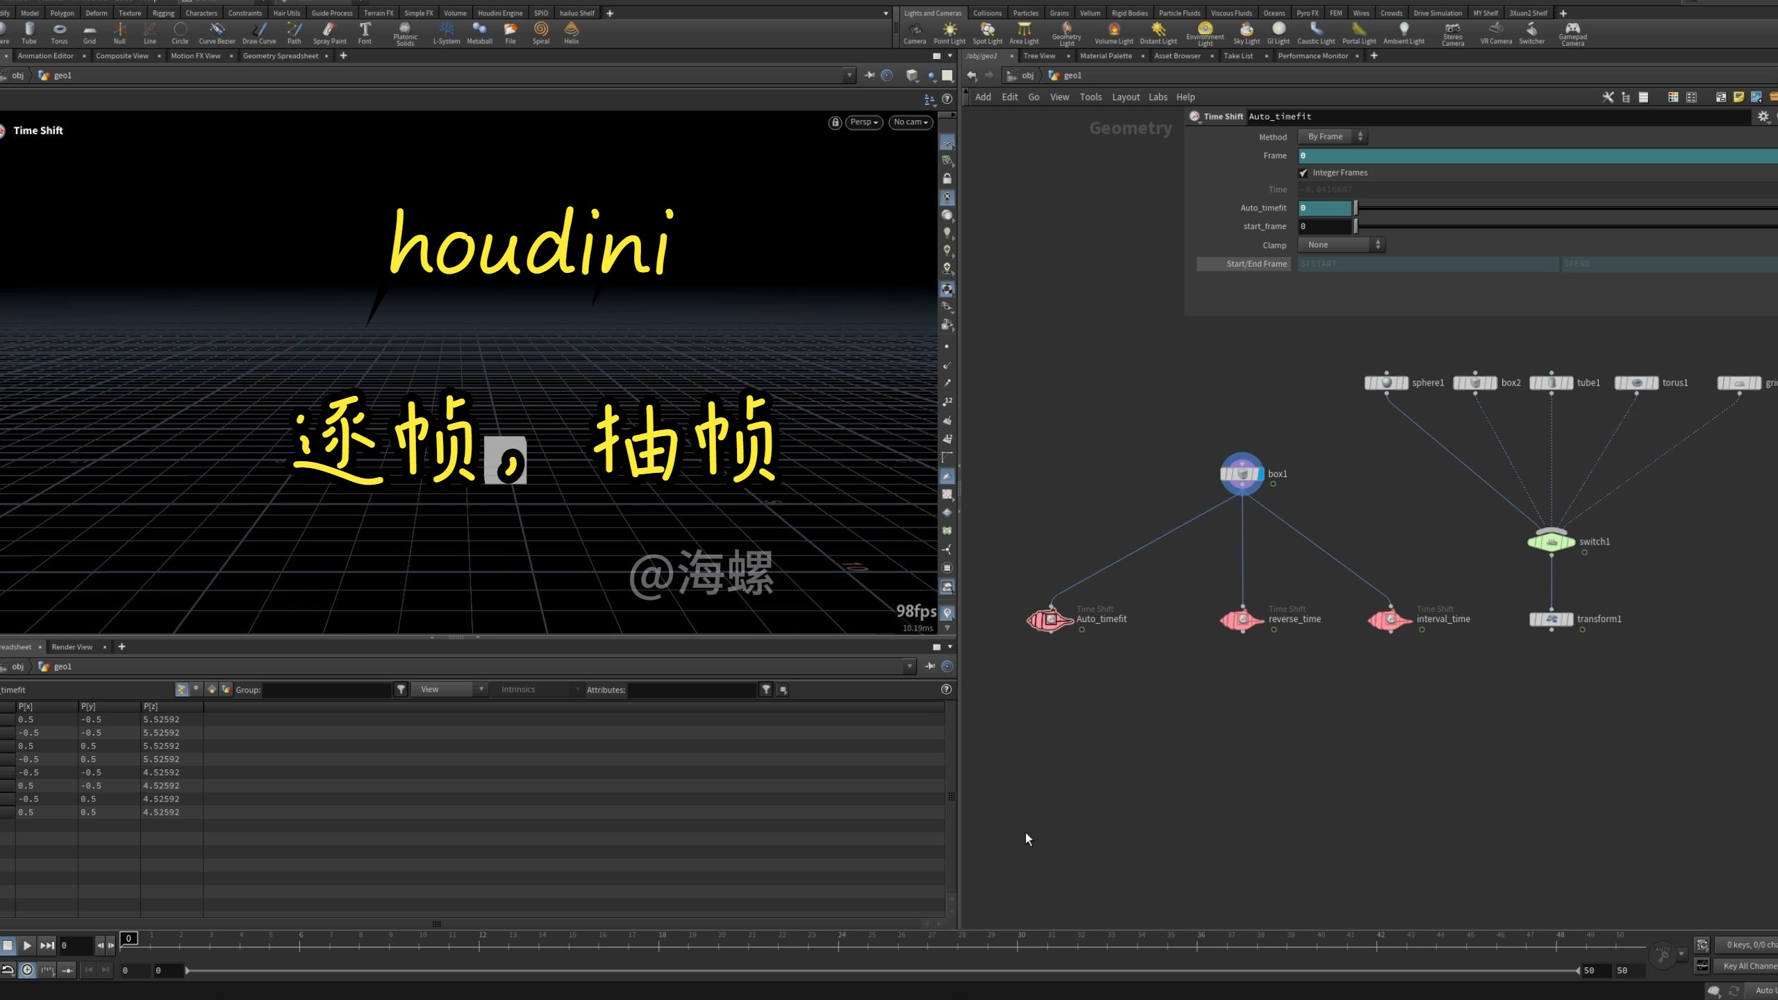Switch to the Geometry Spreadsheet tab
Image resolution: width=1778 pixels, height=1000 pixels.
281,56
